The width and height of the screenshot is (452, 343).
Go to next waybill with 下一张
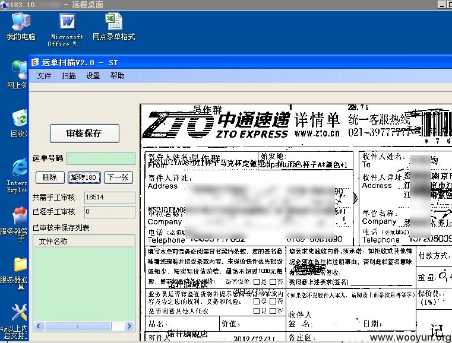coord(118,177)
